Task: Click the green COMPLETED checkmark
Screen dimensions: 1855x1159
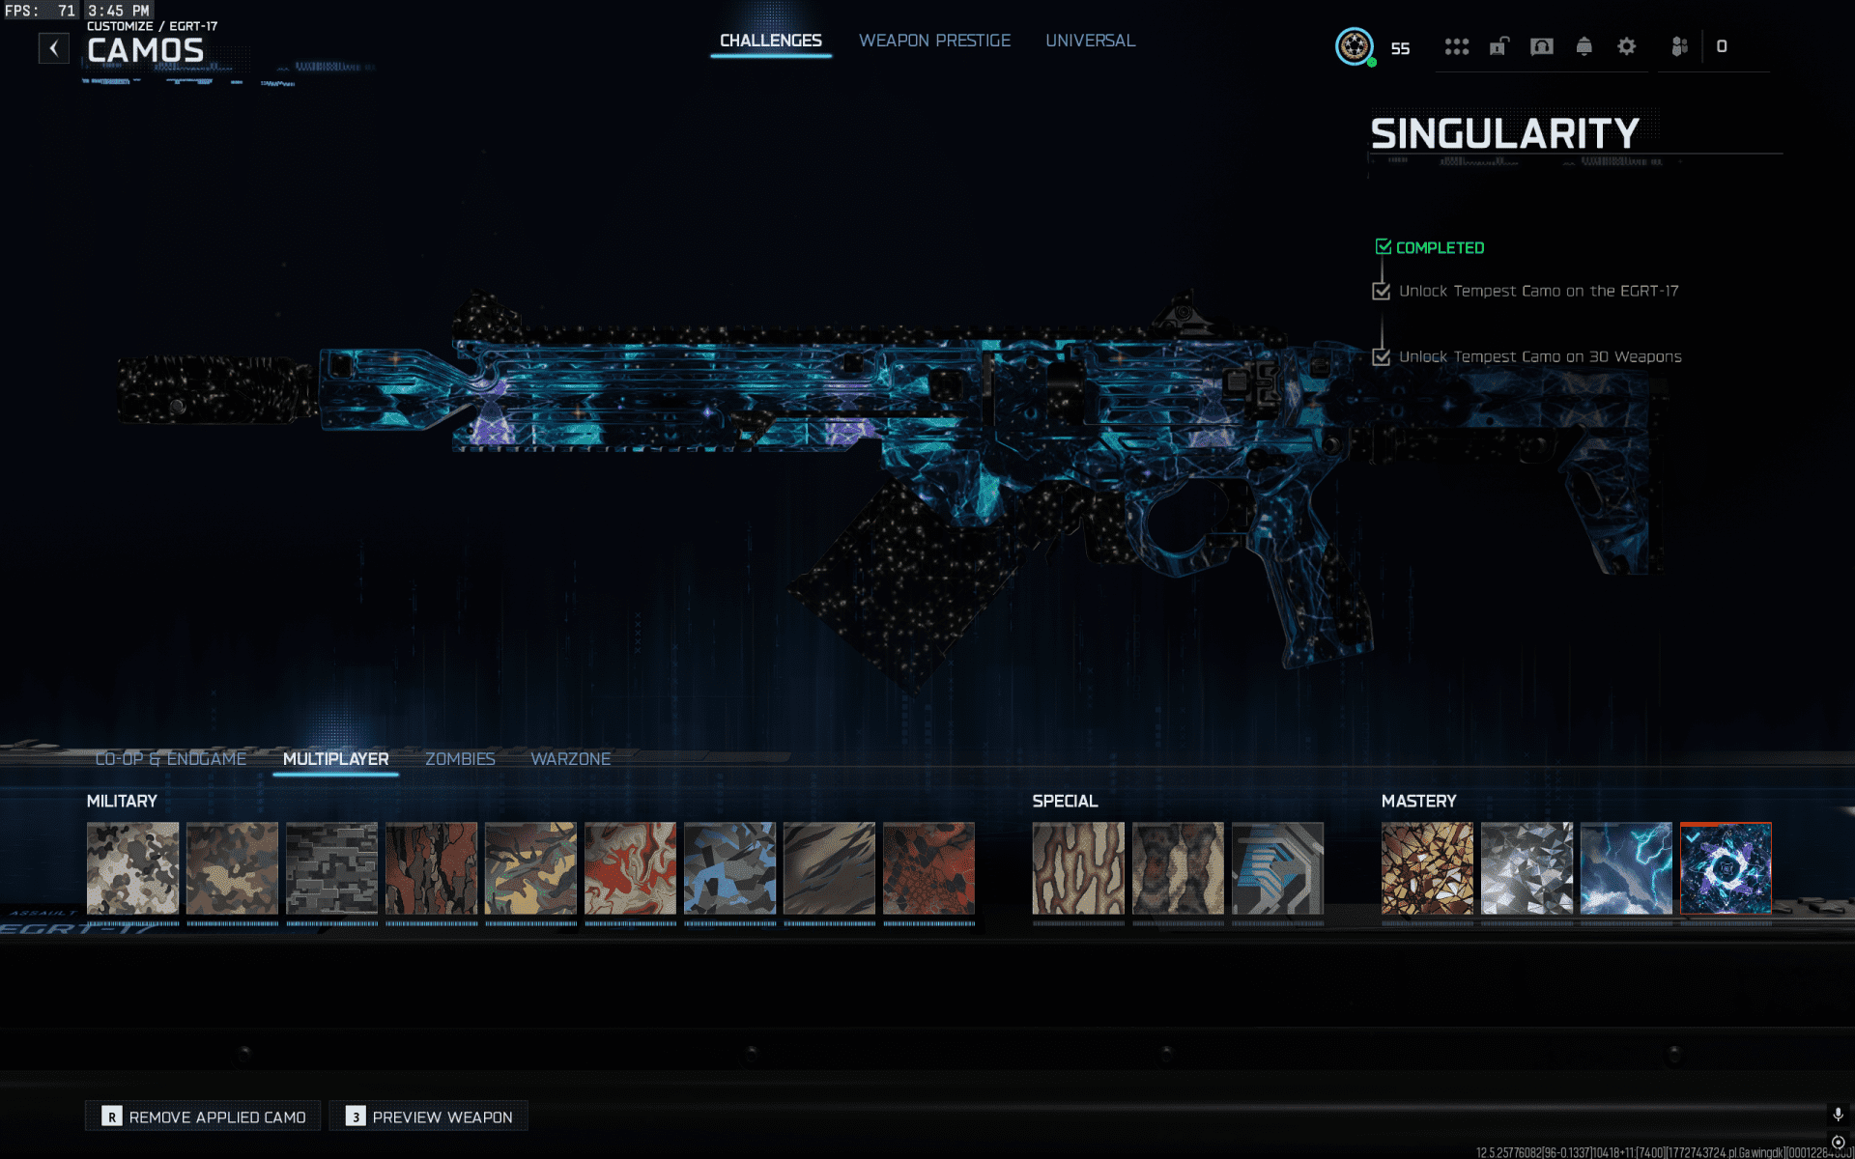Action: (1384, 247)
